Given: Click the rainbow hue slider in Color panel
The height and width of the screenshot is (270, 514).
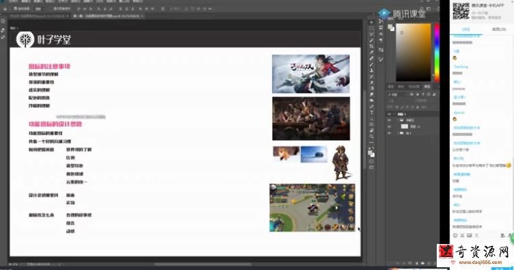Looking at the screenshot, I should [437, 53].
